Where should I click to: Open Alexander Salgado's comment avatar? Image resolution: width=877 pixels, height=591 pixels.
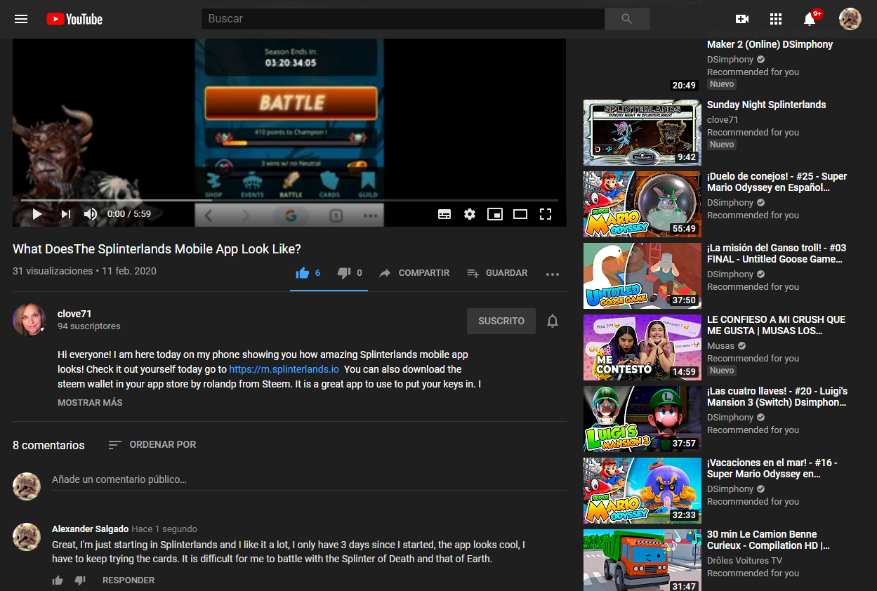click(27, 536)
